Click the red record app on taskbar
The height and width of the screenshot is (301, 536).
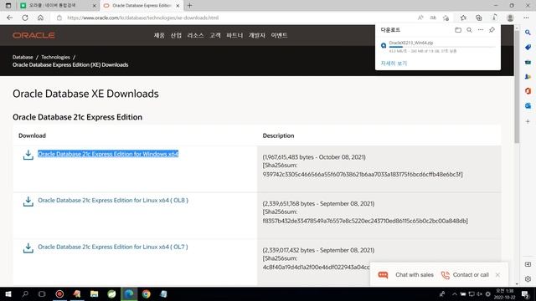(59, 293)
